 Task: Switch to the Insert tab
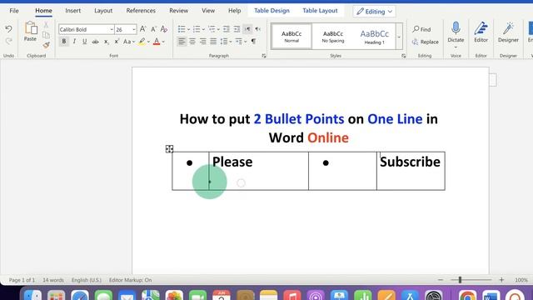point(72,11)
